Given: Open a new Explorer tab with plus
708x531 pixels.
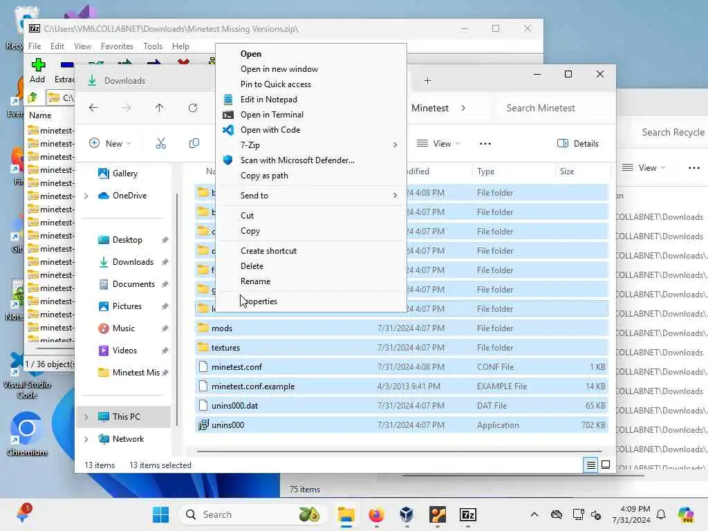Looking at the screenshot, I should [427, 81].
